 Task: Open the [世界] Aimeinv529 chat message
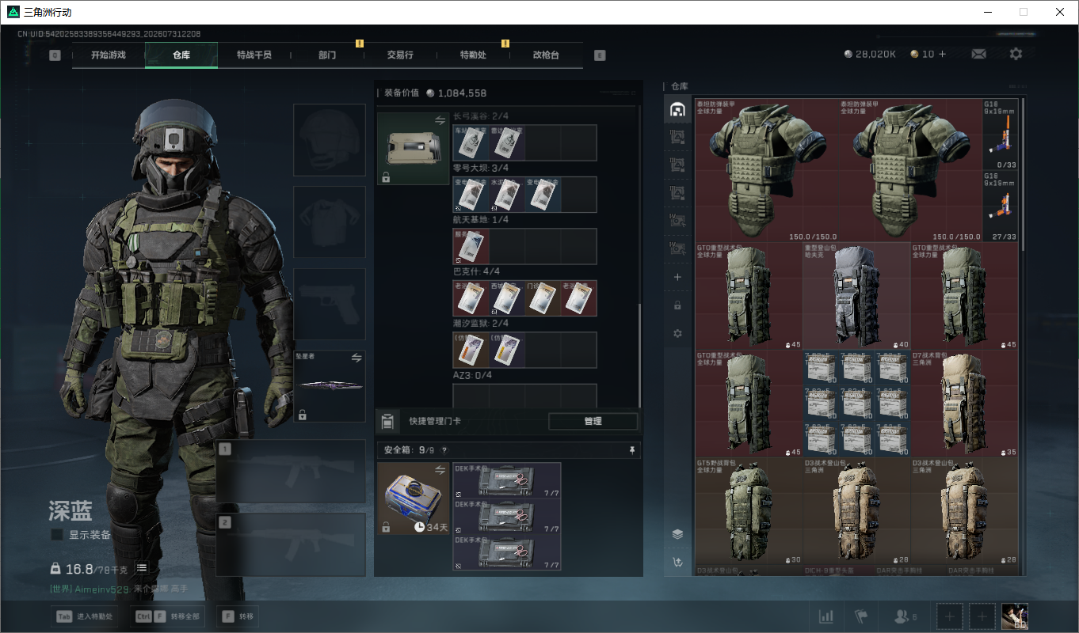120,589
